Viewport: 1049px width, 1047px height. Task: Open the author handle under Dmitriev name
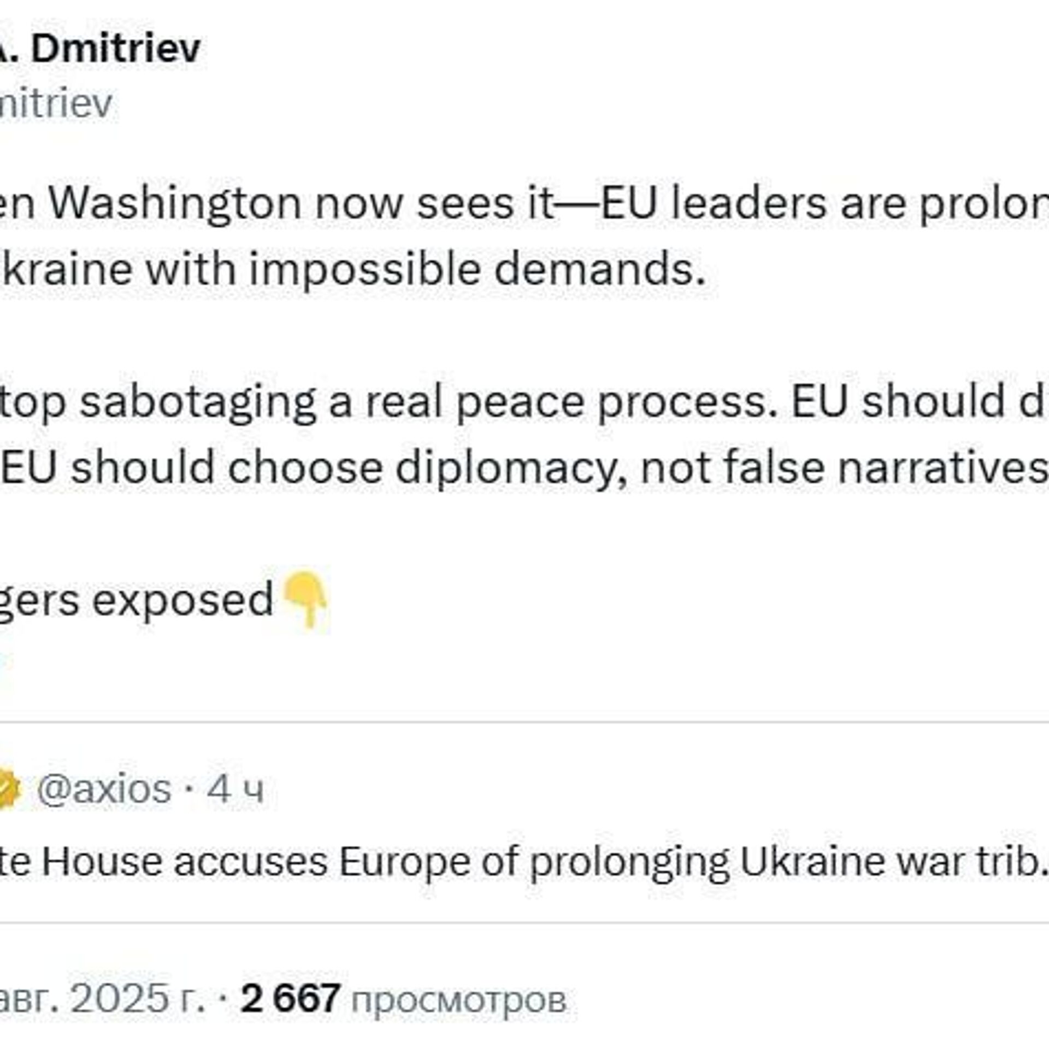tap(55, 103)
